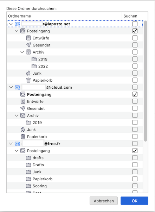Click the vertical scrollbar of the folder list
The height and width of the screenshot is (212, 155).
click(x=146, y=81)
